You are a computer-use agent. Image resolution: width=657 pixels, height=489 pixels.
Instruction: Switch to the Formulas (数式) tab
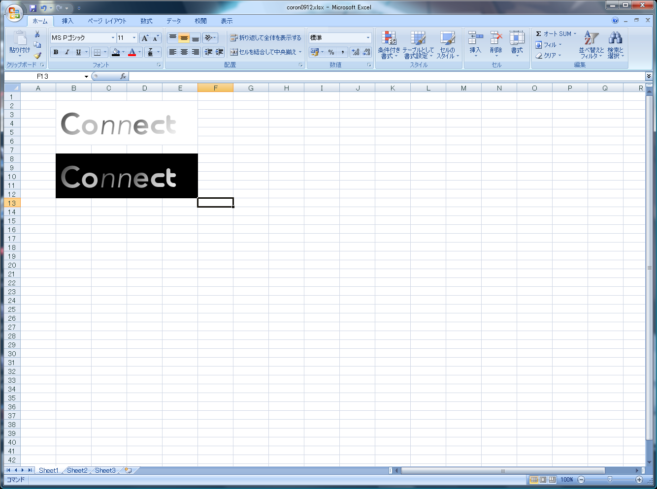click(x=146, y=21)
